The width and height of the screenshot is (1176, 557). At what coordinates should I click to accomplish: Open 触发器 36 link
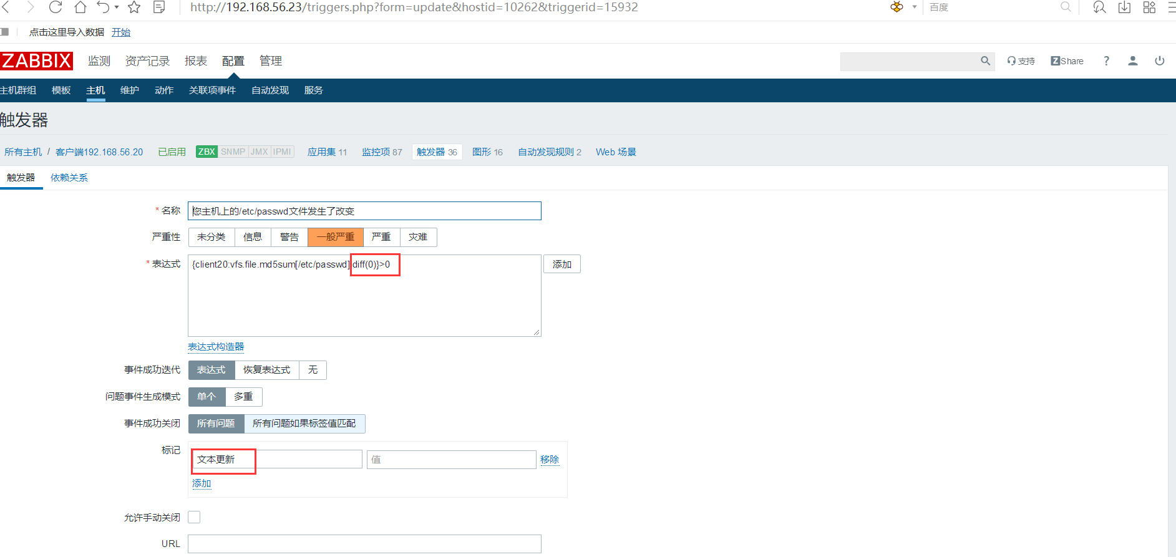(x=437, y=152)
